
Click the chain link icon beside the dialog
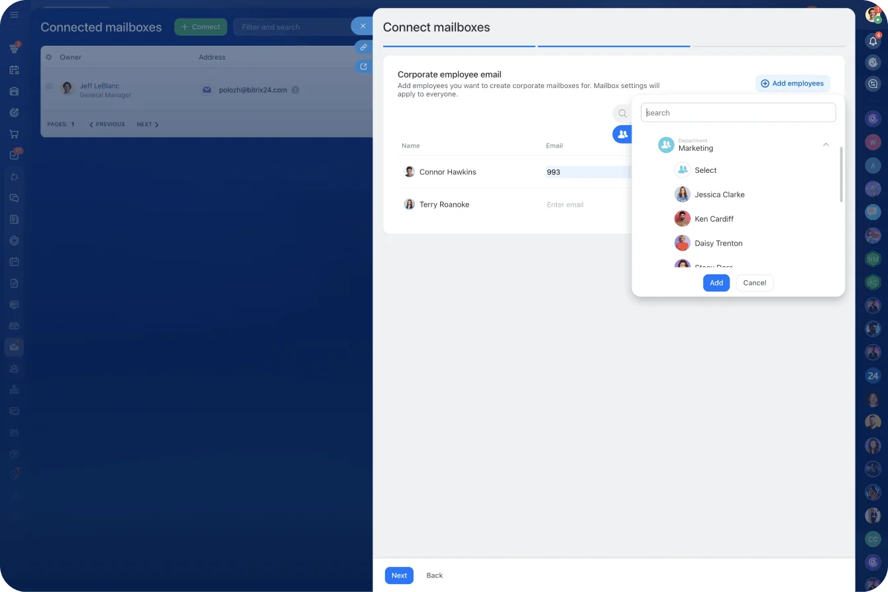click(363, 47)
